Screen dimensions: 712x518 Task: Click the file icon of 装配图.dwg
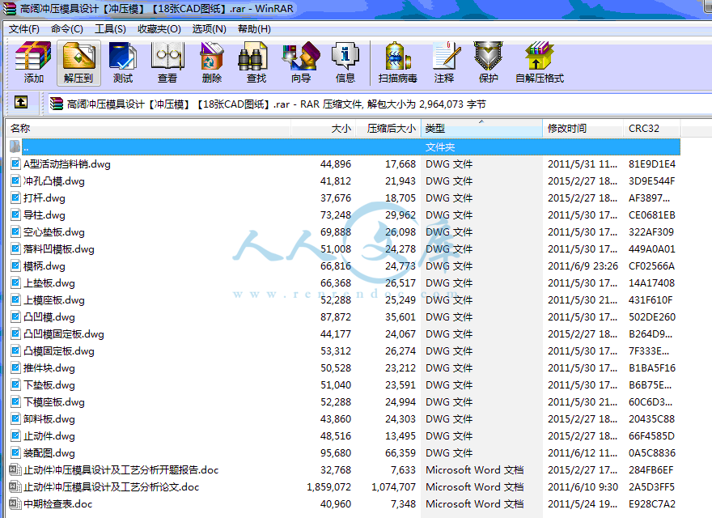15,453
